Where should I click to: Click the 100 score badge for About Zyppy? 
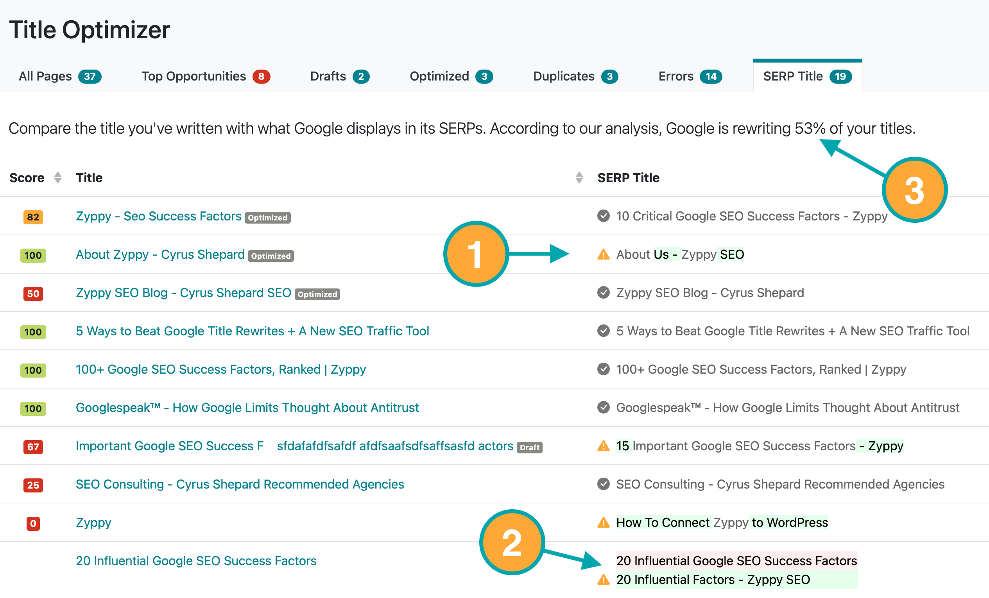[x=33, y=256]
